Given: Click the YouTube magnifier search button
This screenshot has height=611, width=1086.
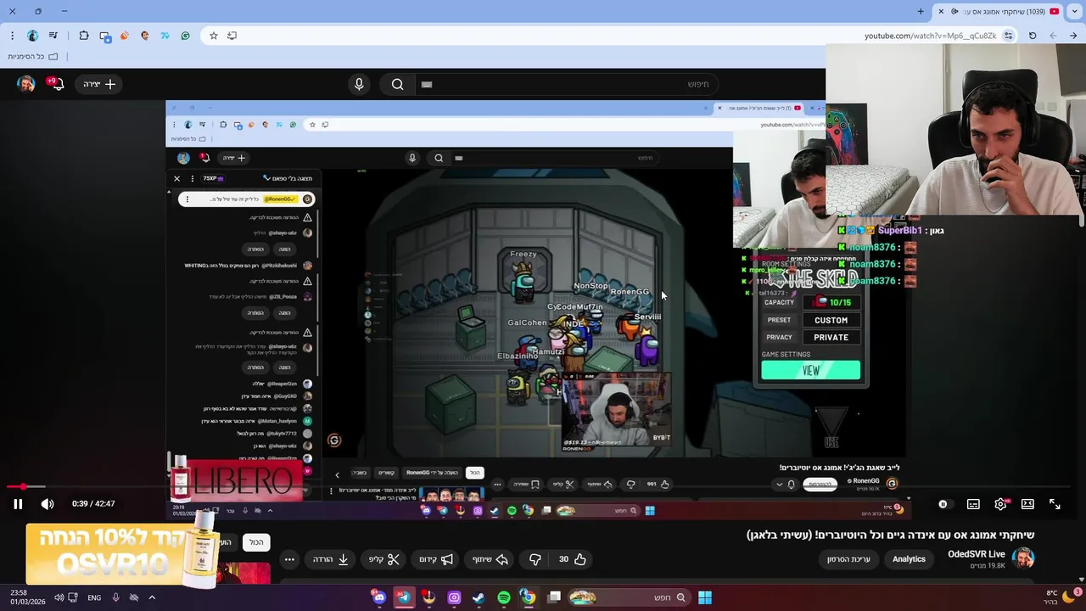Looking at the screenshot, I should click(x=397, y=84).
